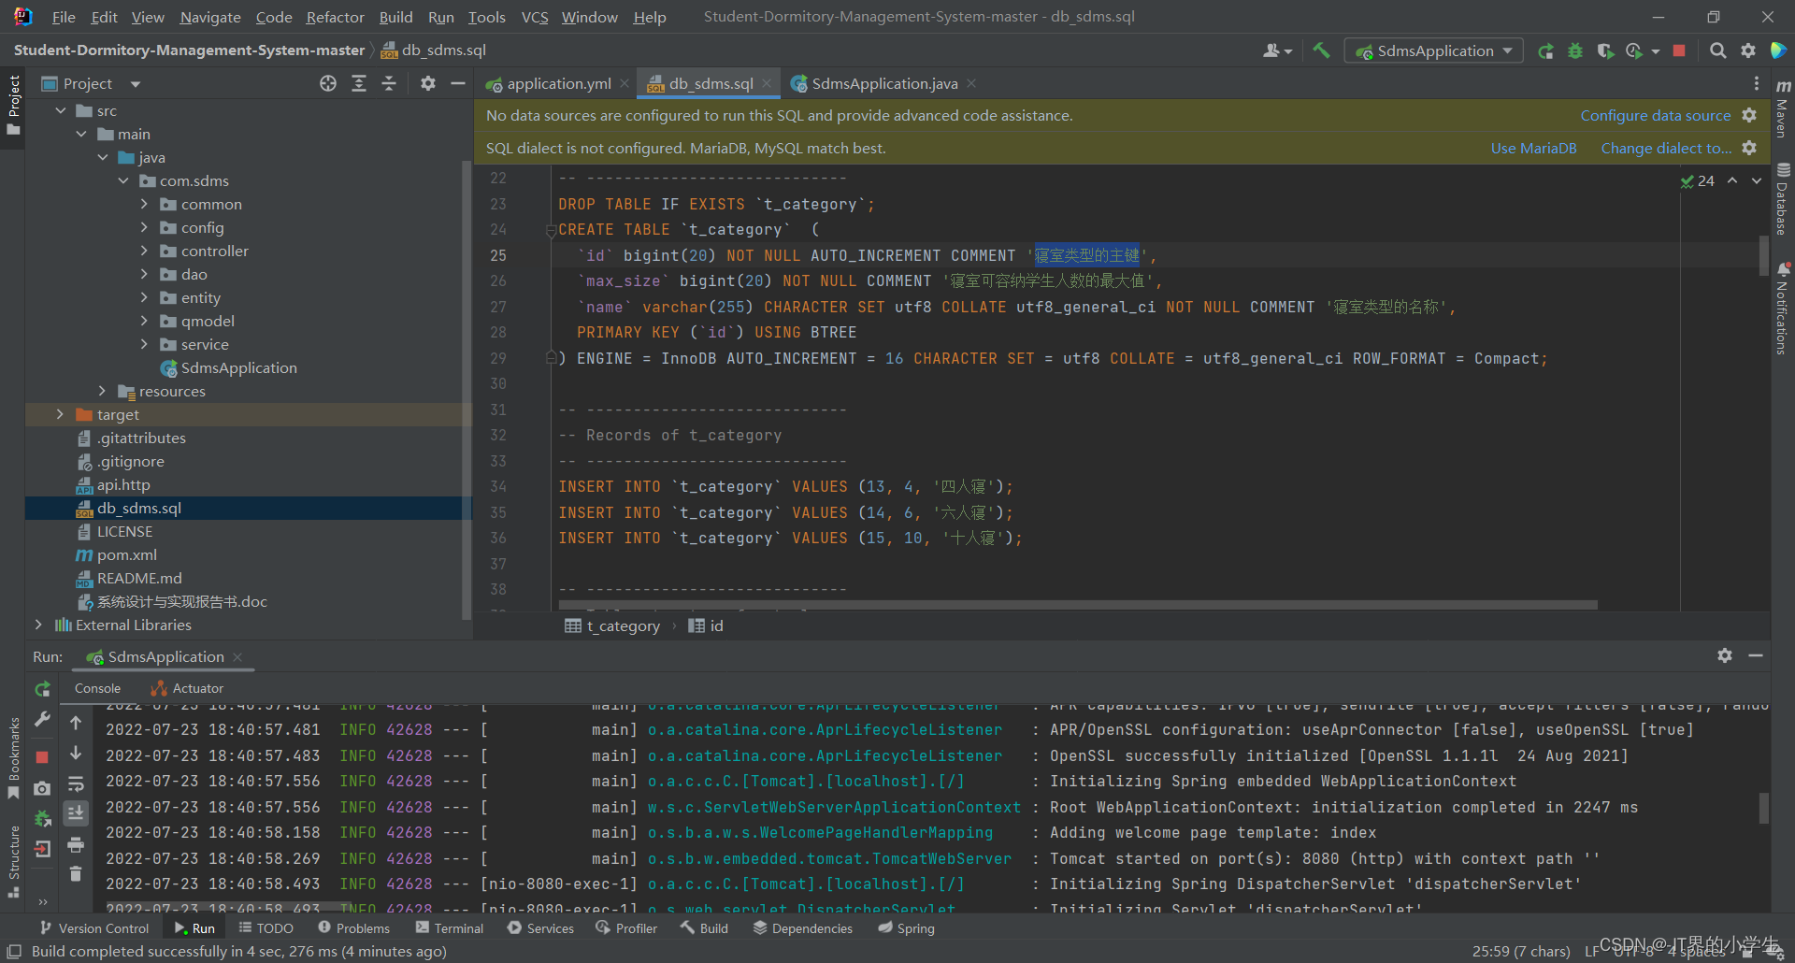Collapse the src folder

tap(61, 110)
